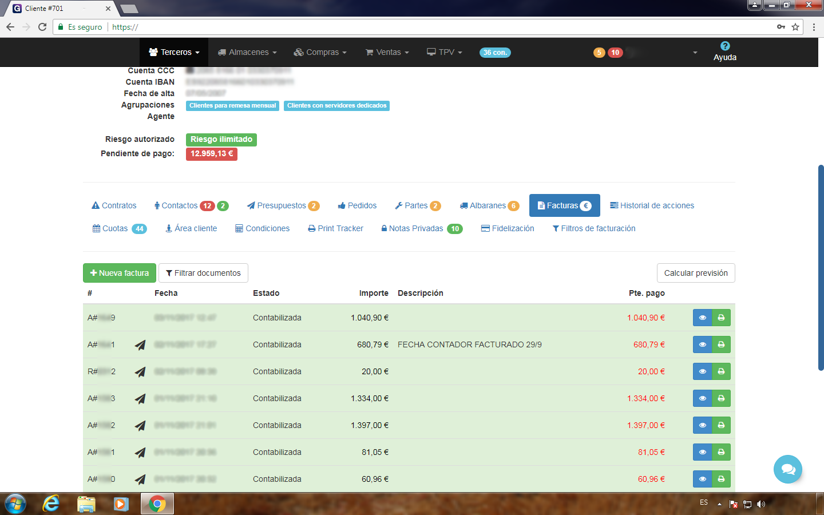
Task: Expand the Terceros dropdown menu
Action: pos(174,52)
